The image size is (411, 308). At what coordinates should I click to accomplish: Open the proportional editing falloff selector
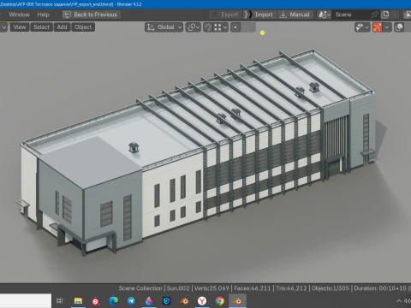click(x=248, y=27)
